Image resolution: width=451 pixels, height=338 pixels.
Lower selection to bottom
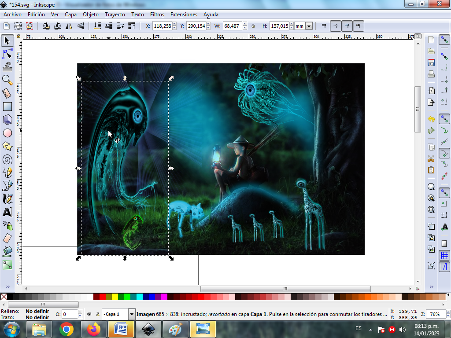pos(97,26)
